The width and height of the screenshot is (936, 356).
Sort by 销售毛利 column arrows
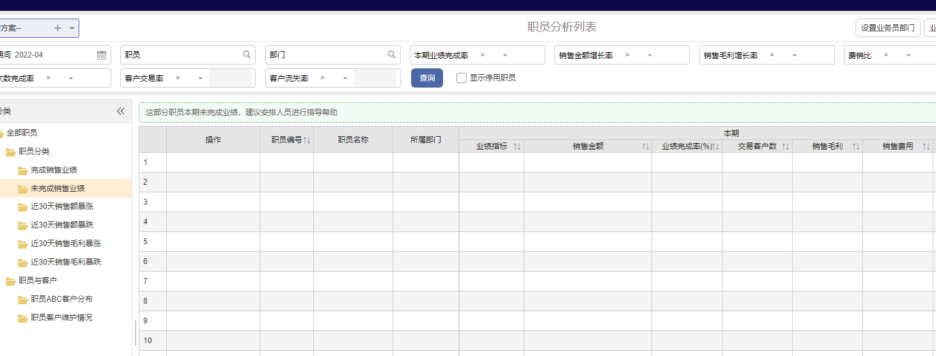tap(855, 146)
